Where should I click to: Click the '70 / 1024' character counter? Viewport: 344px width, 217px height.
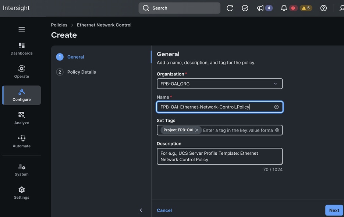point(273,170)
